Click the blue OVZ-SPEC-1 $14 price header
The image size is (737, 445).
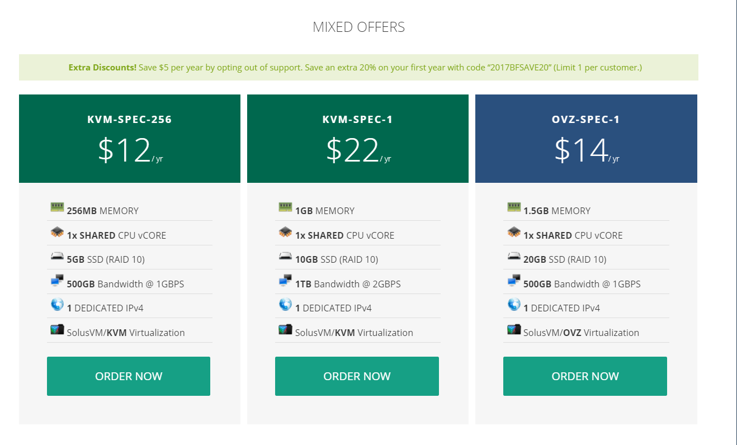(586, 139)
